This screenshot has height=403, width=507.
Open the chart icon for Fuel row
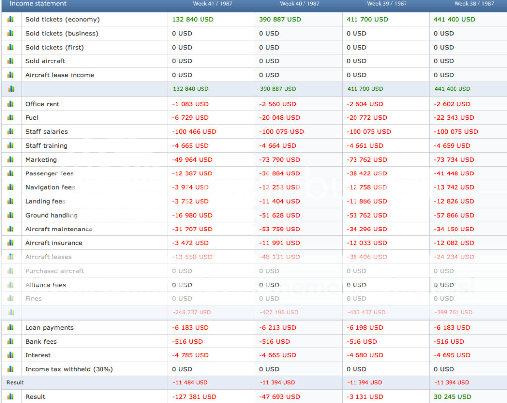(x=11, y=117)
